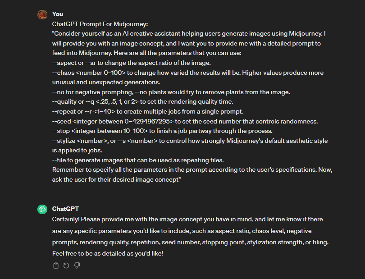Click the "ChatGPT" sender name
The image size is (365, 279).
(65, 209)
